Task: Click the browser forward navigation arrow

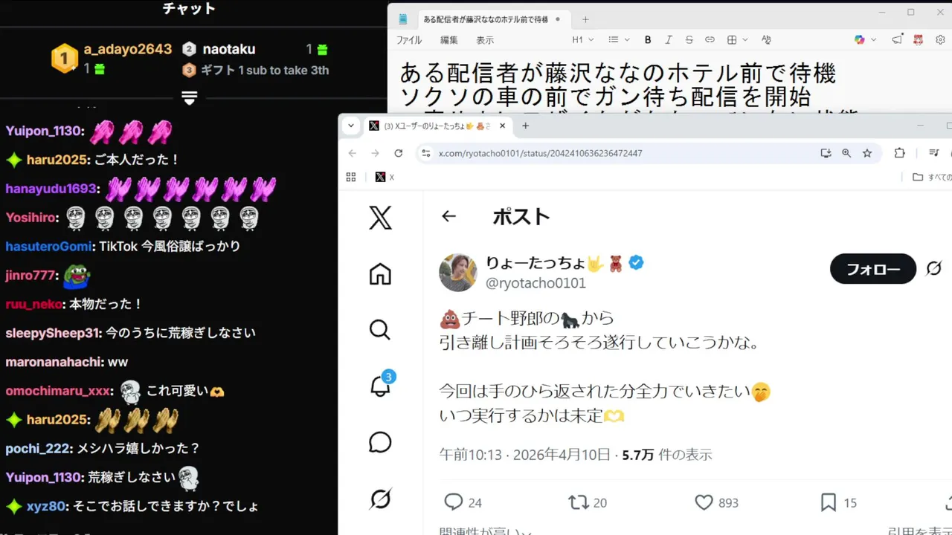Action: [375, 153]
